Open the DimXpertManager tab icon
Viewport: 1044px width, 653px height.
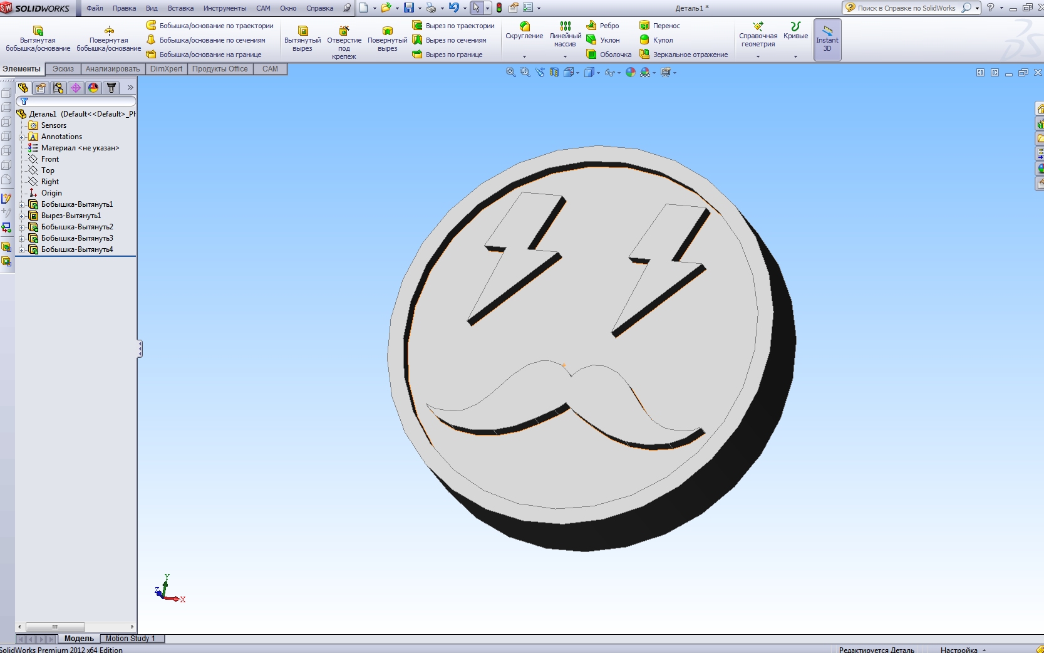[x=76, y=88]
